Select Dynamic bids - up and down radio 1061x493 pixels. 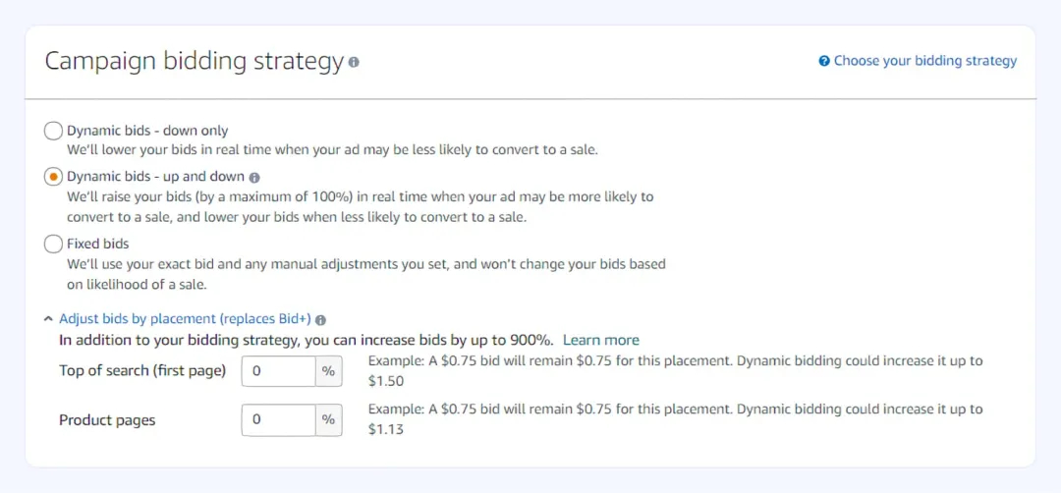tap(53, 177)
